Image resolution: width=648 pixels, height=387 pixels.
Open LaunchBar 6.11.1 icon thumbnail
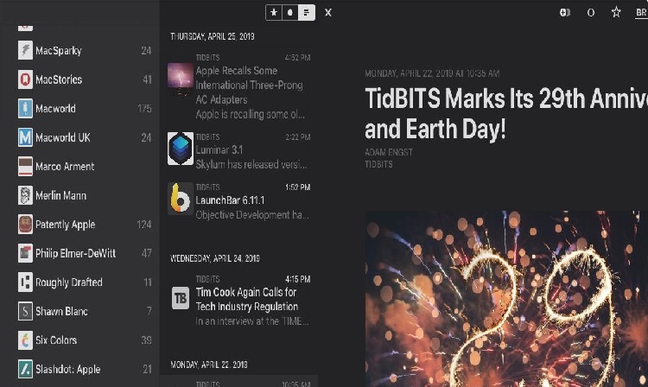point(181,199)
